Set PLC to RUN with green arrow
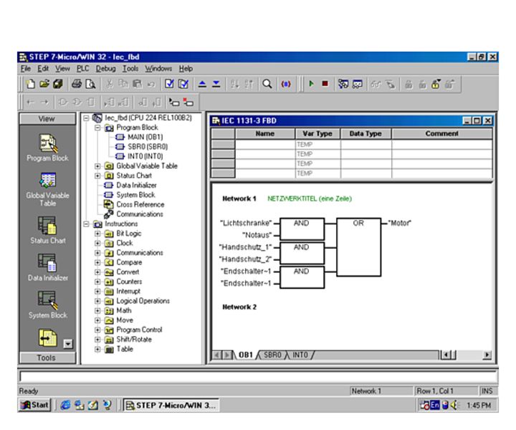Image resolution: width=516 pixels, height=430 pixels. tap(311, 84)
